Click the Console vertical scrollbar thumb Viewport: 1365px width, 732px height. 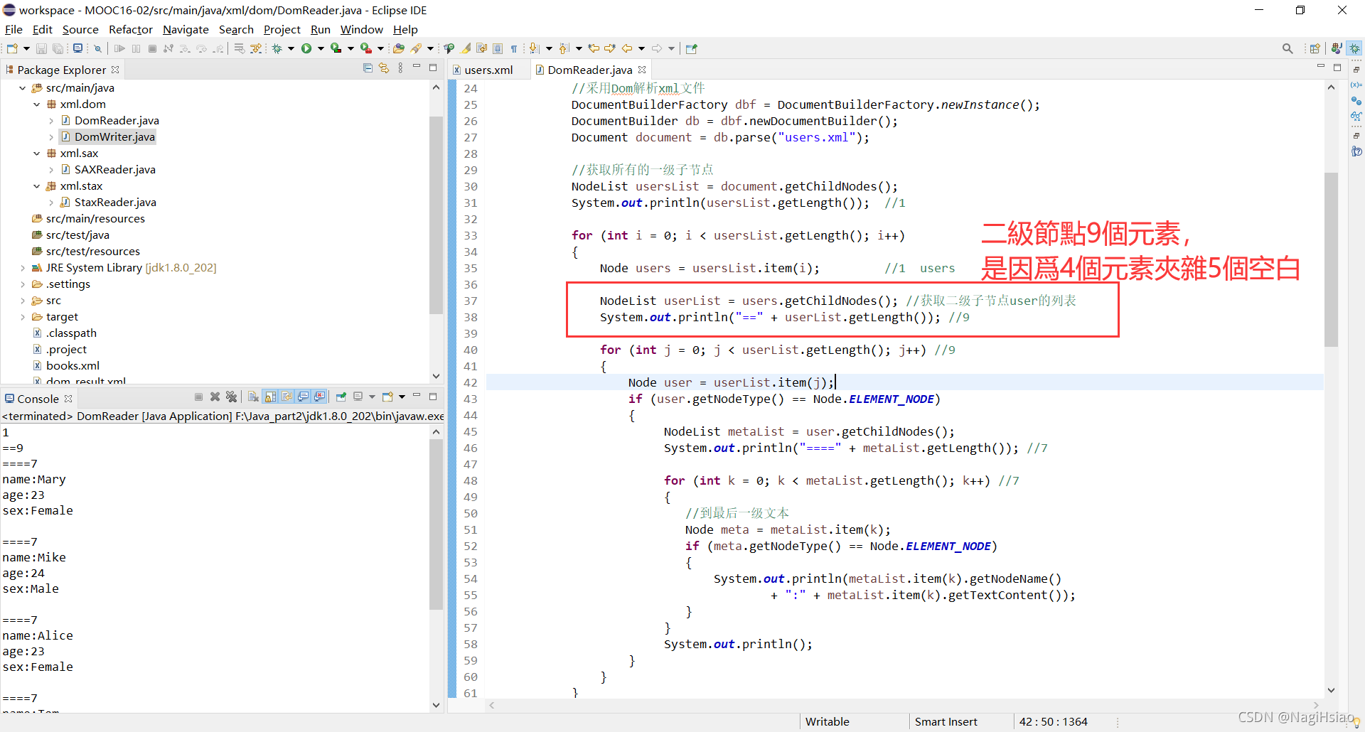(x=436, y=524)
